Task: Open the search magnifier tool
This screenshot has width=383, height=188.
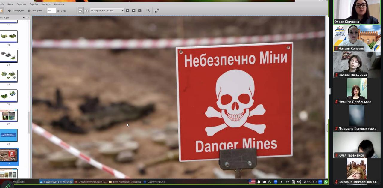Action: pos(148,10)
